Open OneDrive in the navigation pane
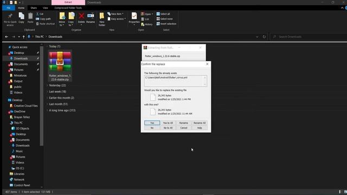The width and height of the screenshot is (347, 195). pos(20,112)
